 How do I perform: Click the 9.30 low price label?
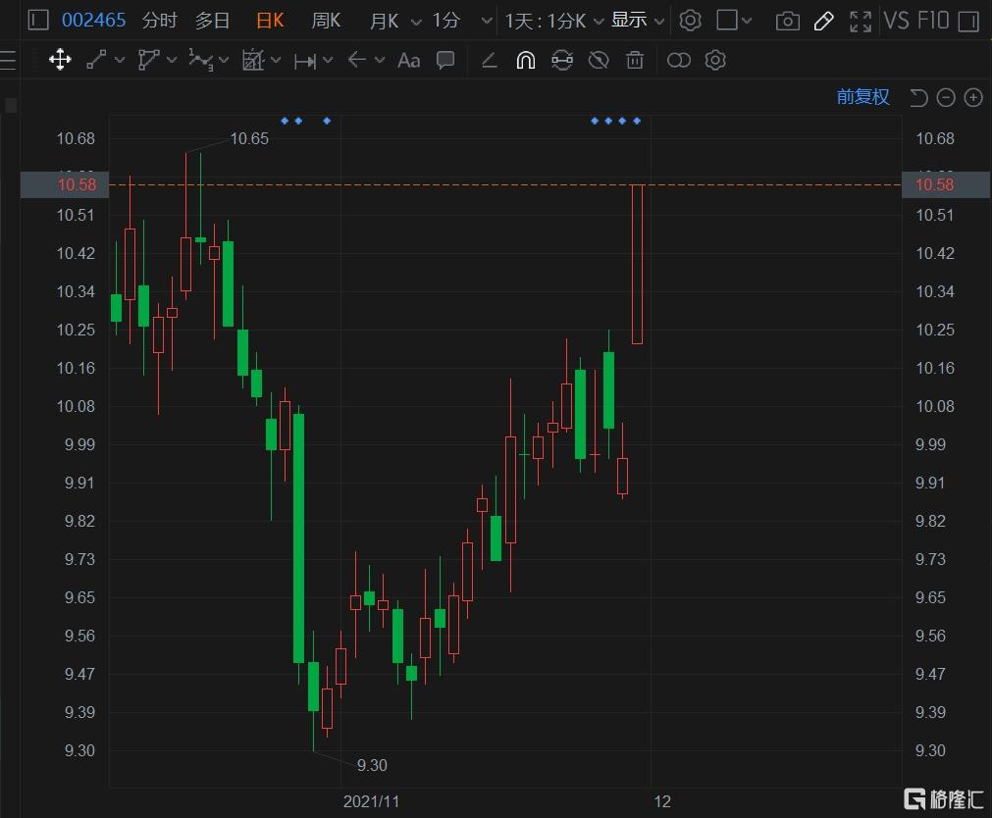coord(372,765)
